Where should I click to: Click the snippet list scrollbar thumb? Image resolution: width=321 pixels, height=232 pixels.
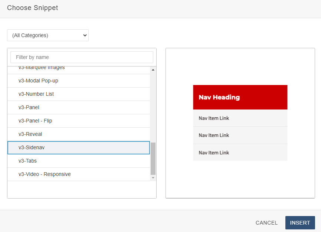pos(153,158)
